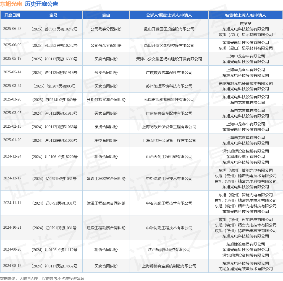Click plaintiff 山西天创工程机械有限公司

169,157
